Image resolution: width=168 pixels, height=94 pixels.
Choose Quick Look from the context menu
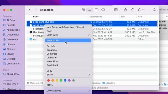tap(68, 65)
